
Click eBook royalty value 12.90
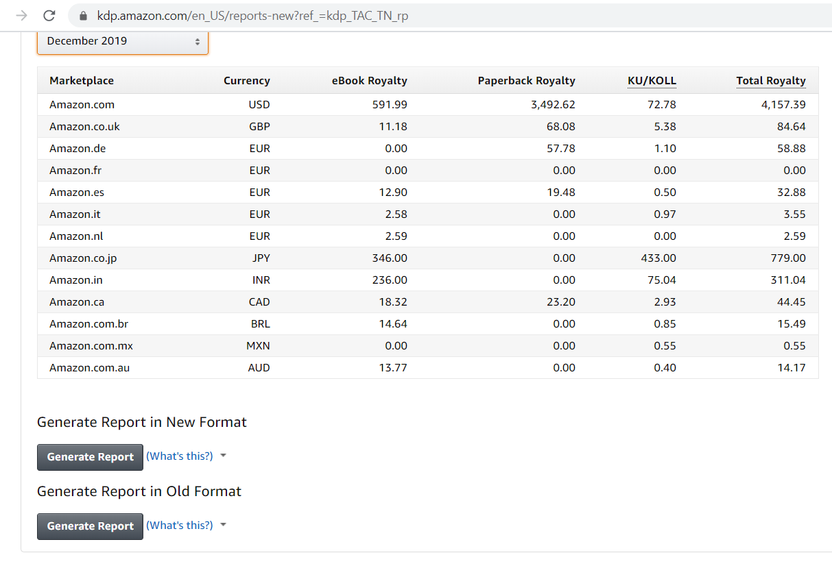(393, 193)
